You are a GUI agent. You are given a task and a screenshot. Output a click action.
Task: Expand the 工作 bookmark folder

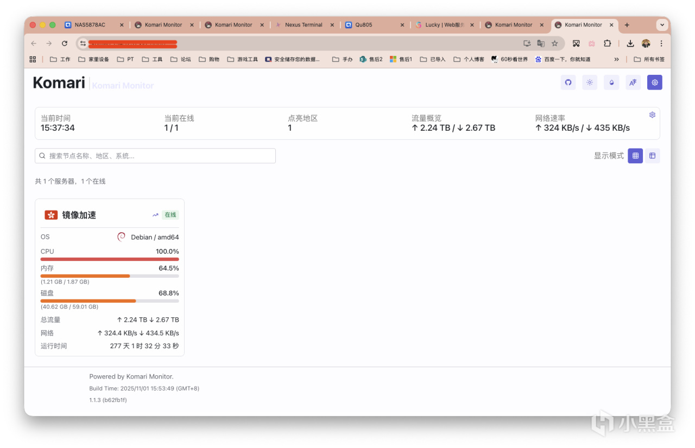pos(60,59)
